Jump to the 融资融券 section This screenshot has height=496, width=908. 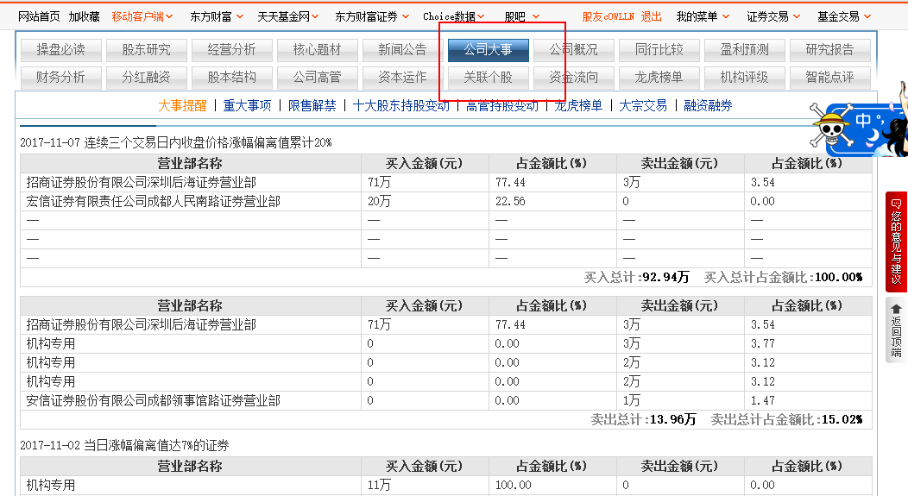[x=709, y=106]
